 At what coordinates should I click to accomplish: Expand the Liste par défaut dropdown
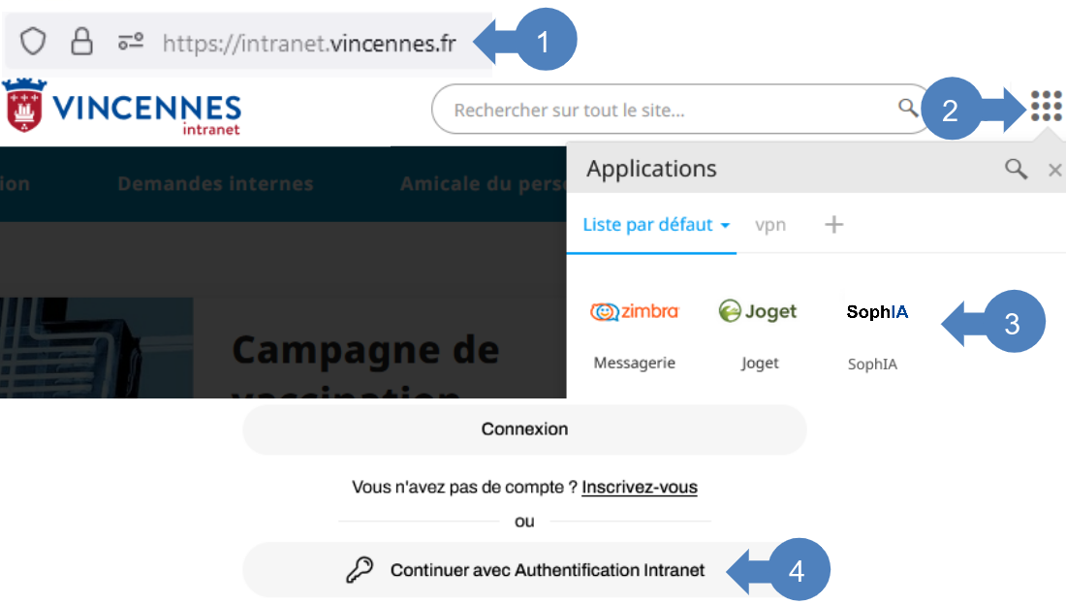pyautogui.click(x=656, y=225)
